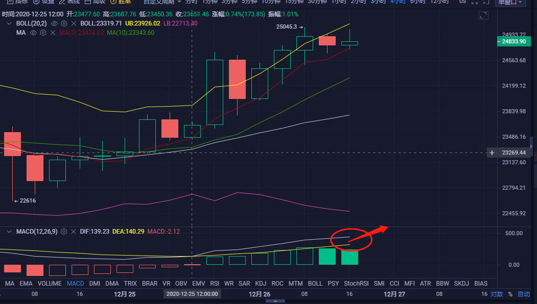Open the EMV indicator tab

[199, 284]
